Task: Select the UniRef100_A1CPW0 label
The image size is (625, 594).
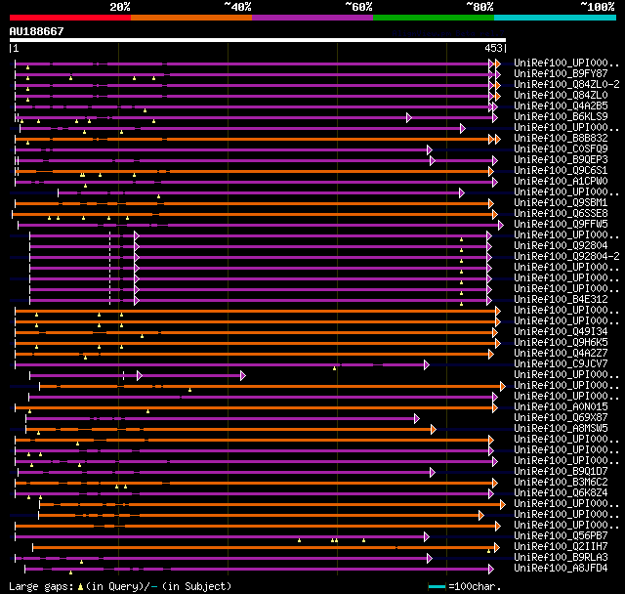Action: click(561, 182)
